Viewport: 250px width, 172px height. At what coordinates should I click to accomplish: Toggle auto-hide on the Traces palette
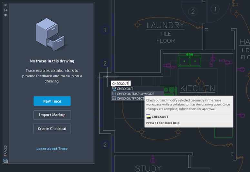(5, 10)
